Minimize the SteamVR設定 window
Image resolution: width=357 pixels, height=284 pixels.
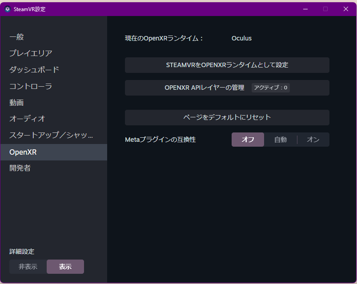point(305,9)
